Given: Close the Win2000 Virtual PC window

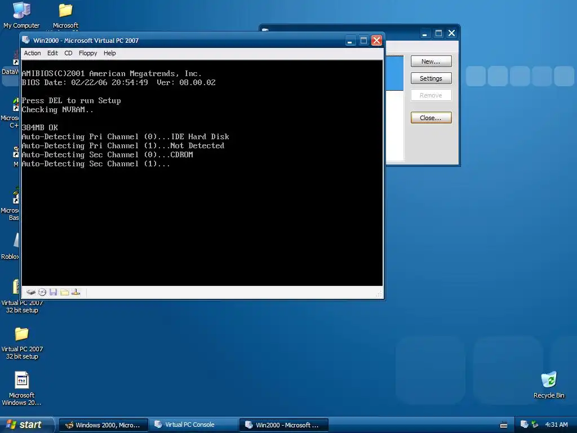Looking at the screenshot, I should (x=376, y=41).
